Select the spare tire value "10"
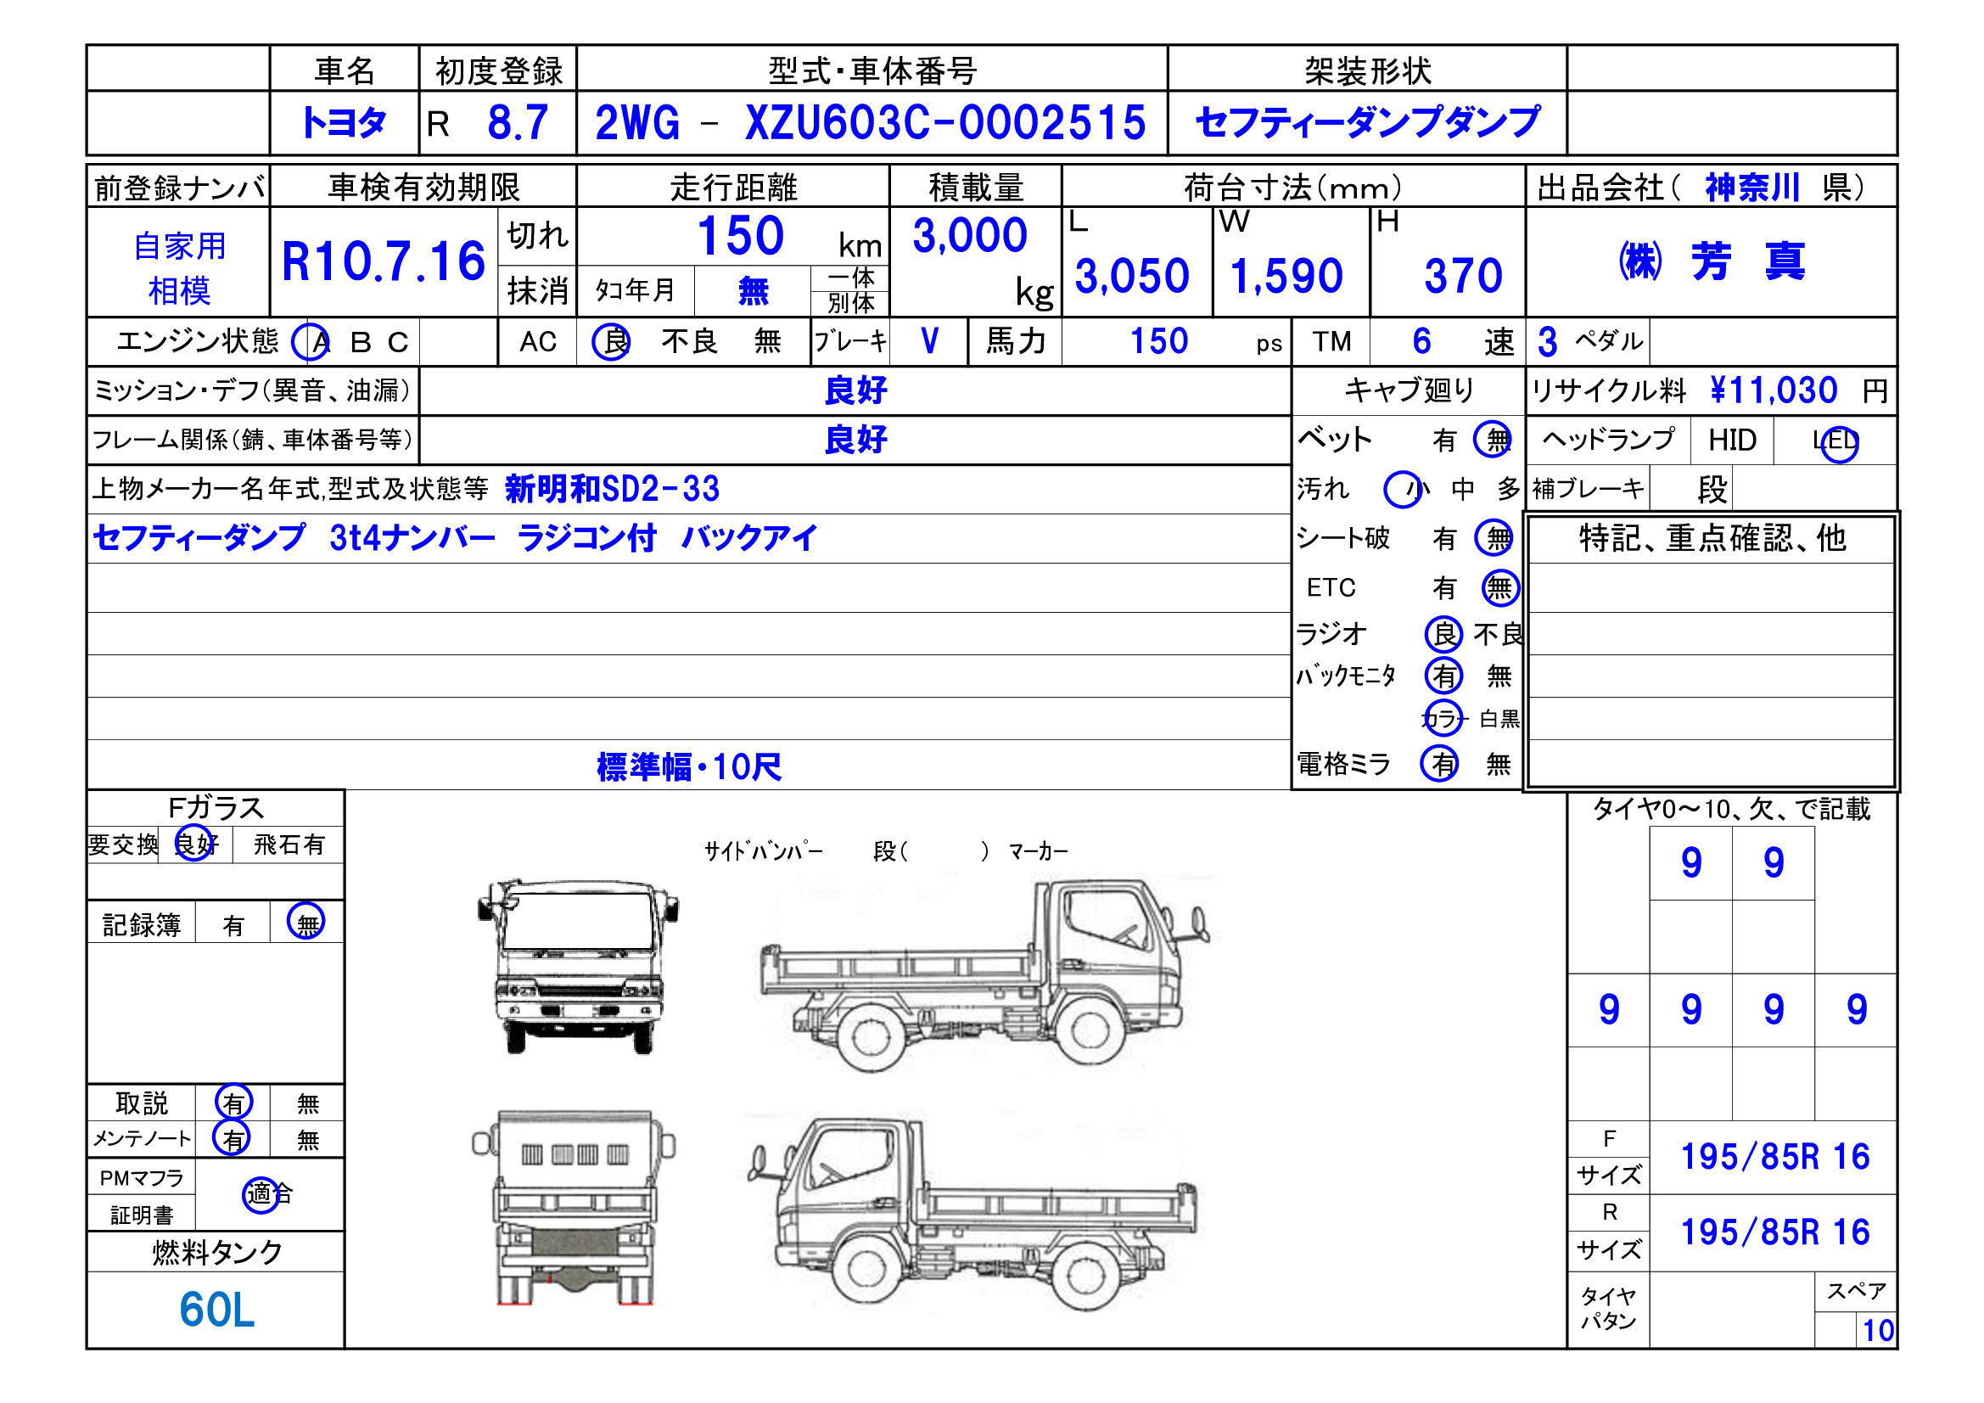This screenshot has height=1403, width=1984. pos(1879,1331)
